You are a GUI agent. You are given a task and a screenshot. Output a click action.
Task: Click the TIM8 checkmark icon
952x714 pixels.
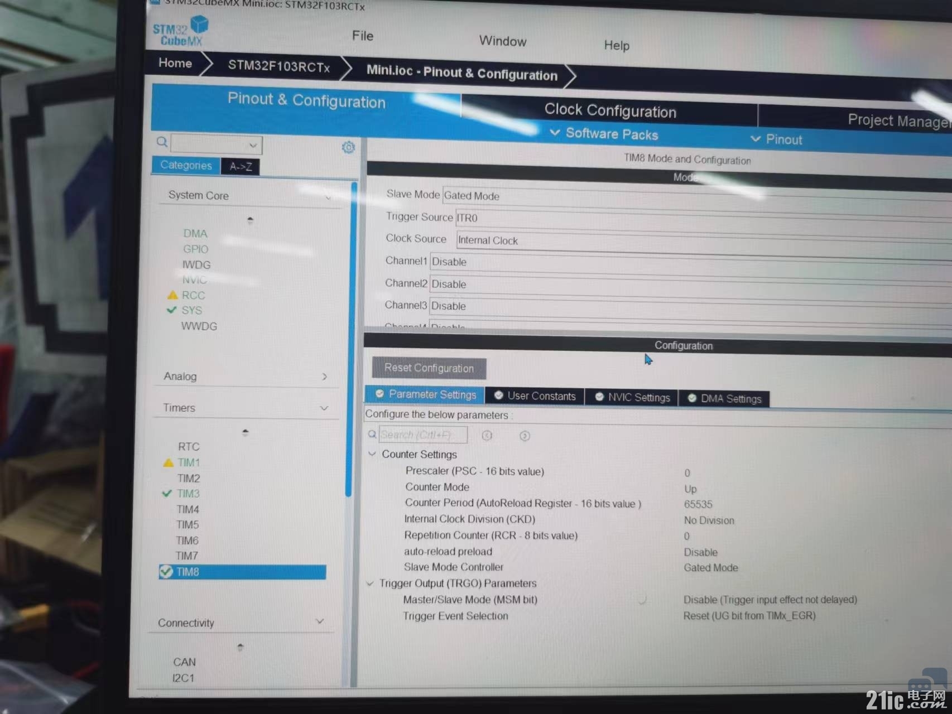click(166, 571)
